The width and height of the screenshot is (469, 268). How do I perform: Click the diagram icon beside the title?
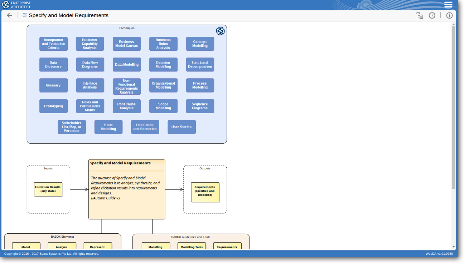[x=25, y=15]
